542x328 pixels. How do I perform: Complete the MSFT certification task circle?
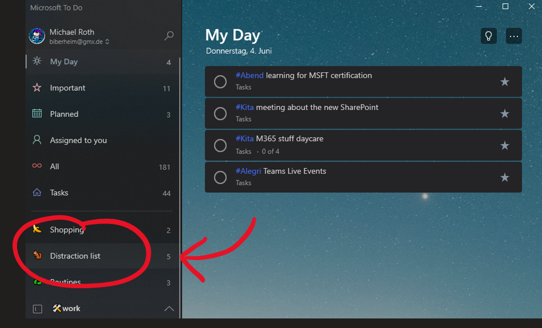220,82
